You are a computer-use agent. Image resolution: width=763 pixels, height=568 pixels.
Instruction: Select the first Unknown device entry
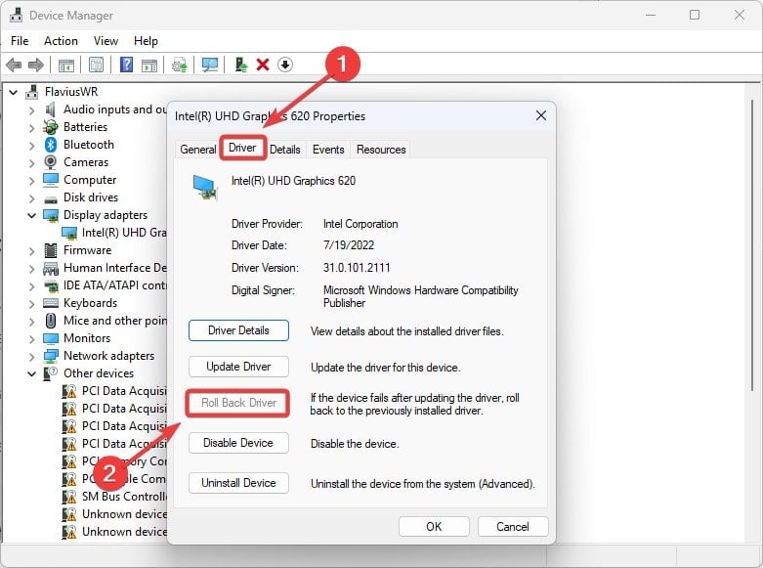tap(114, 514)
